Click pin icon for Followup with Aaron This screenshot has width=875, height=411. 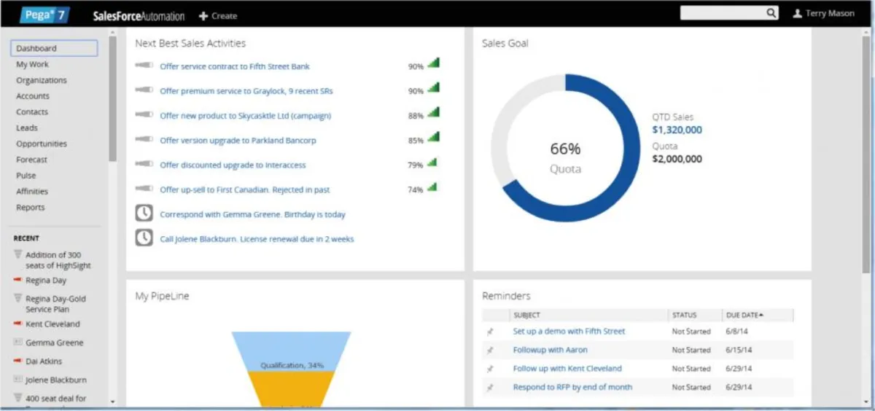coord(490,350)
